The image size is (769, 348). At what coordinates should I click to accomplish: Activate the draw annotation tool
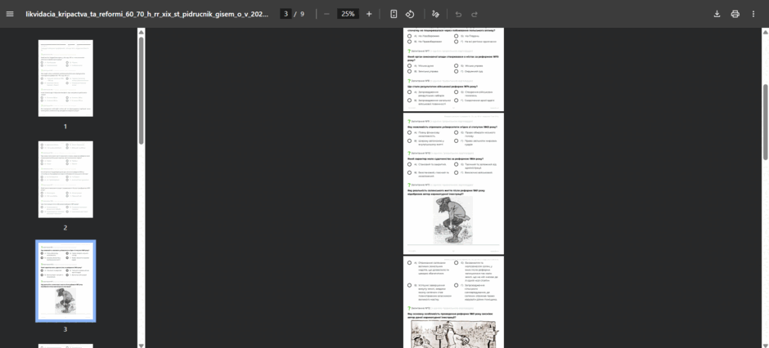[435, 14]
